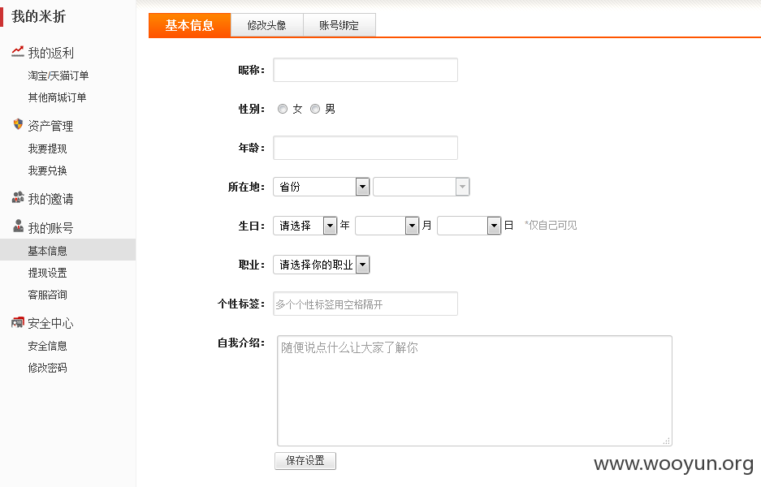The width and height of the screenshot is (761, 487).
Task: Click the 我的账号 person icon
Action: [18, 226]
